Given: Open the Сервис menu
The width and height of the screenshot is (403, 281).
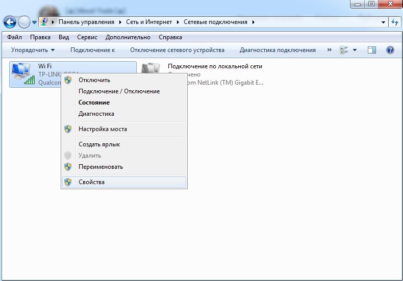Looking at the screenshot, I should (87, 37).
